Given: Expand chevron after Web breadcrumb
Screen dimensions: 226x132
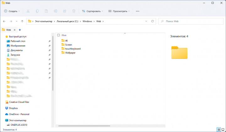Looking at the screenshot, I should point(103,21).
